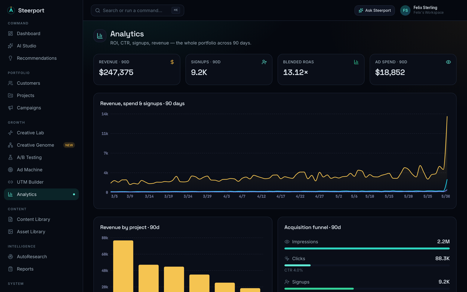This screenshot has height=292, width=467.
Task: Click the Asset Library image icon
Action: (11, 232)
